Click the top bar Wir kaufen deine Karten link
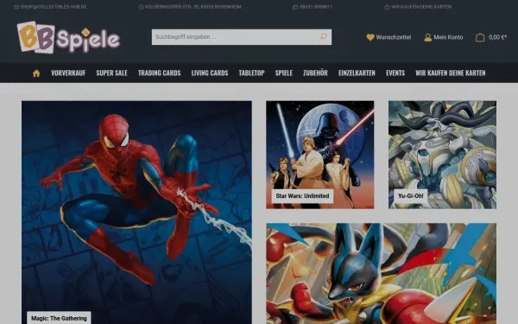The height and width of the screenshot is (324, 518). pyautogui.click(x=421, y=7)
